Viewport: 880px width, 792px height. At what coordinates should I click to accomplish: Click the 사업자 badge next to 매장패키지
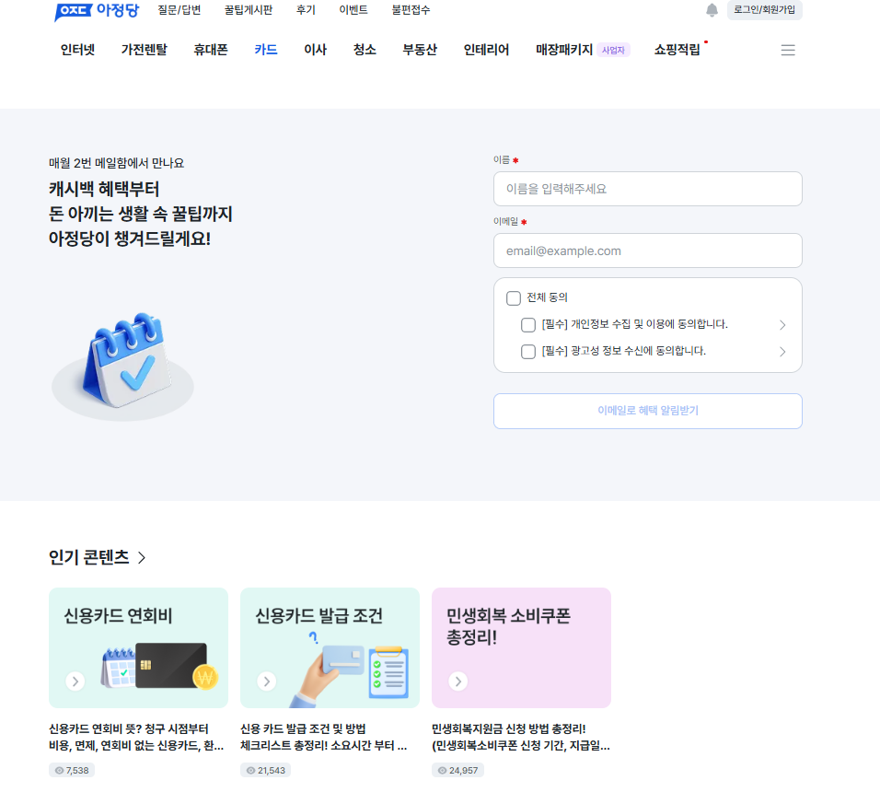pos(613,50)
